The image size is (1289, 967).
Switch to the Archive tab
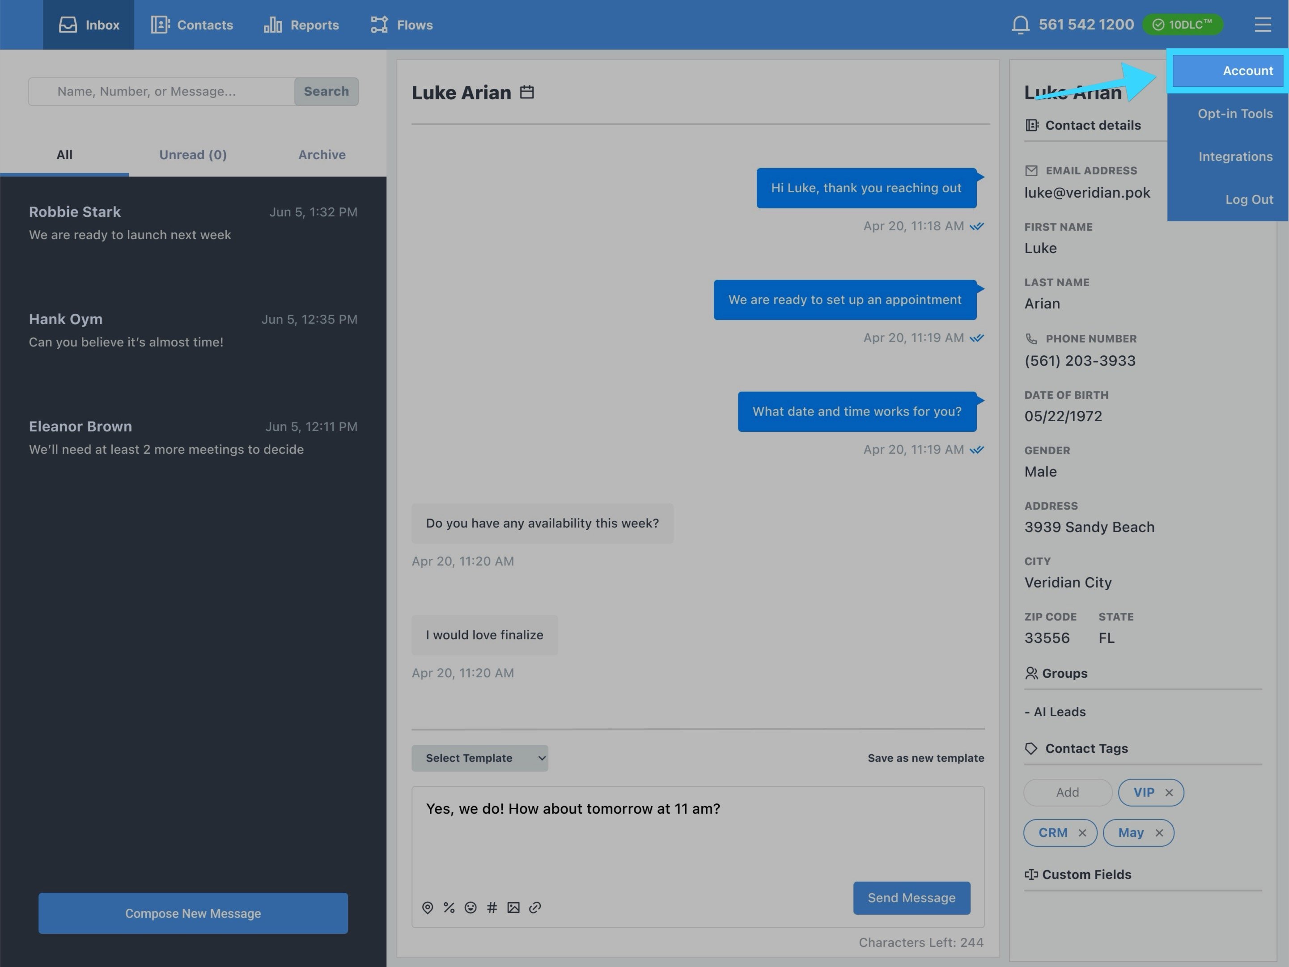[x=322, y=155]
